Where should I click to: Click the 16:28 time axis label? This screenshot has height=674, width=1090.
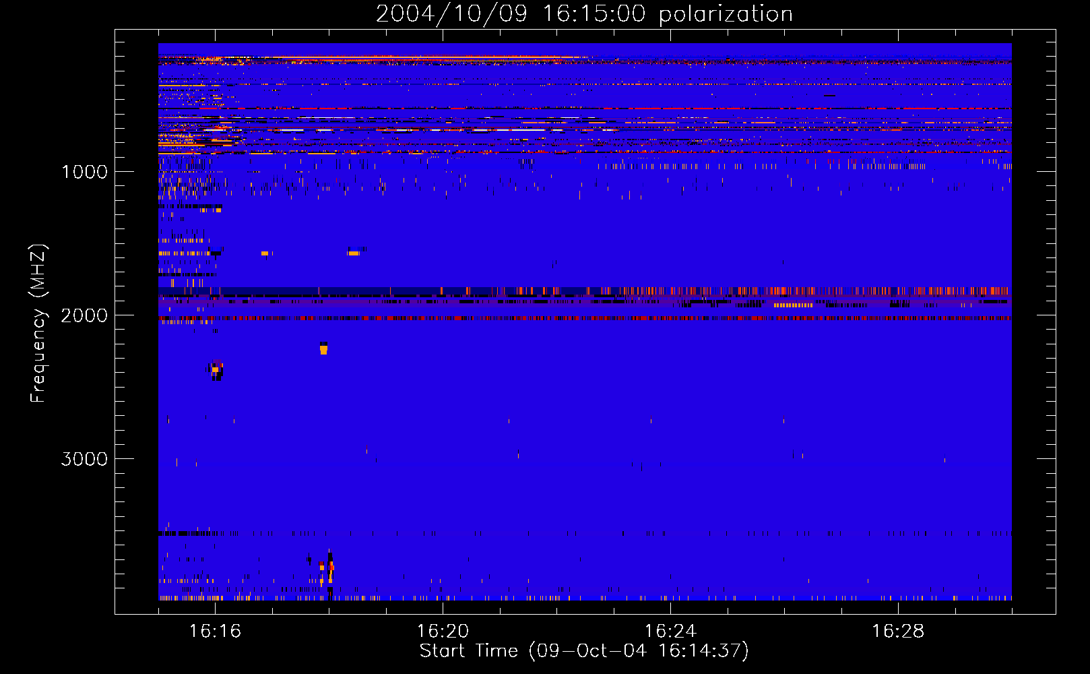(x=898, y=632)
